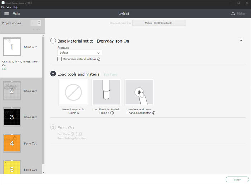Decrease Project copies with down arrow

tap(39, 24)
